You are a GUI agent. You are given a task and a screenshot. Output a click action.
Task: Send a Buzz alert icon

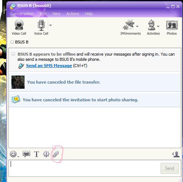(x=46, y=154)
